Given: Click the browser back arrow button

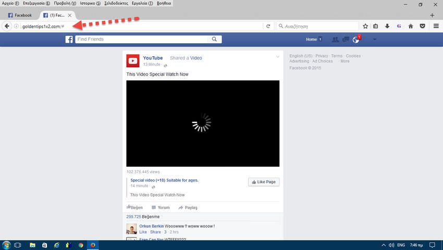Looking at the screenshot, I should click(x=7, y=26).
